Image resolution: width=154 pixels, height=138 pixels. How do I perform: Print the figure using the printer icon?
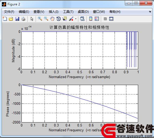(23, 19)
